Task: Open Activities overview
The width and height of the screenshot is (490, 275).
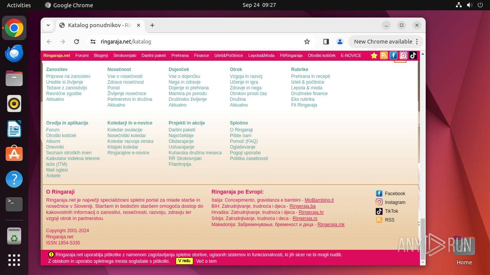Action: (19, 5)
